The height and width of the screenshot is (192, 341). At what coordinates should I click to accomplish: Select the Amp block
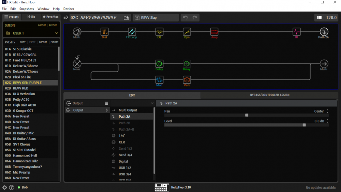pyautogui.click(x=214, y=32)
